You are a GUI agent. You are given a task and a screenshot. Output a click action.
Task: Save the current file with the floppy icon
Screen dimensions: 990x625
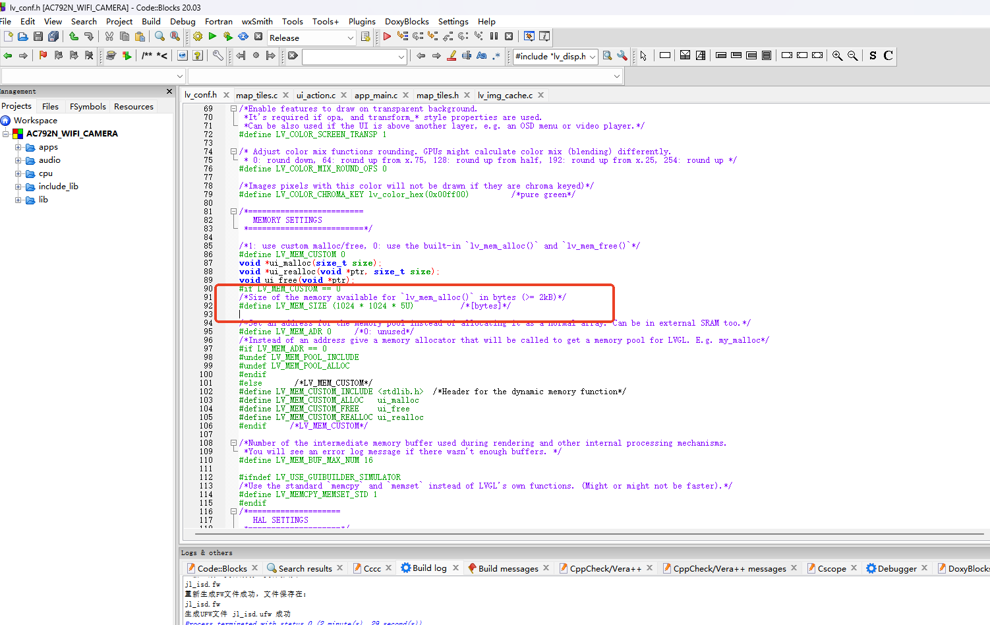tap(38, 37)
